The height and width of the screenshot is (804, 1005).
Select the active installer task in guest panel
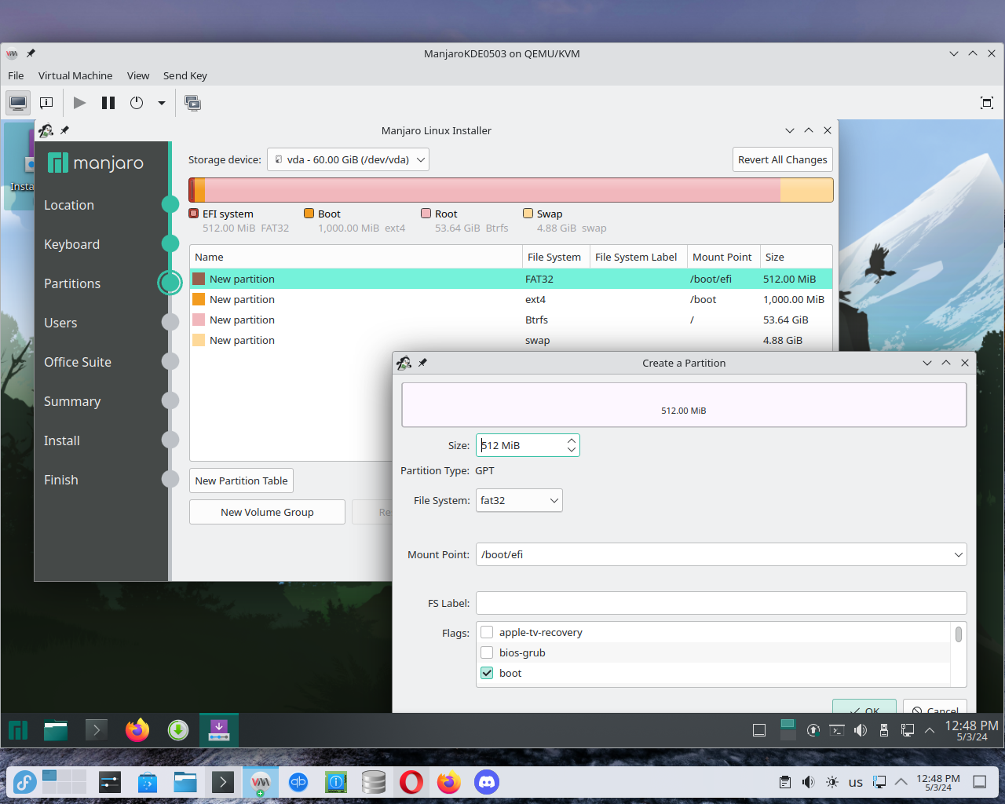[x=219, y=730]
